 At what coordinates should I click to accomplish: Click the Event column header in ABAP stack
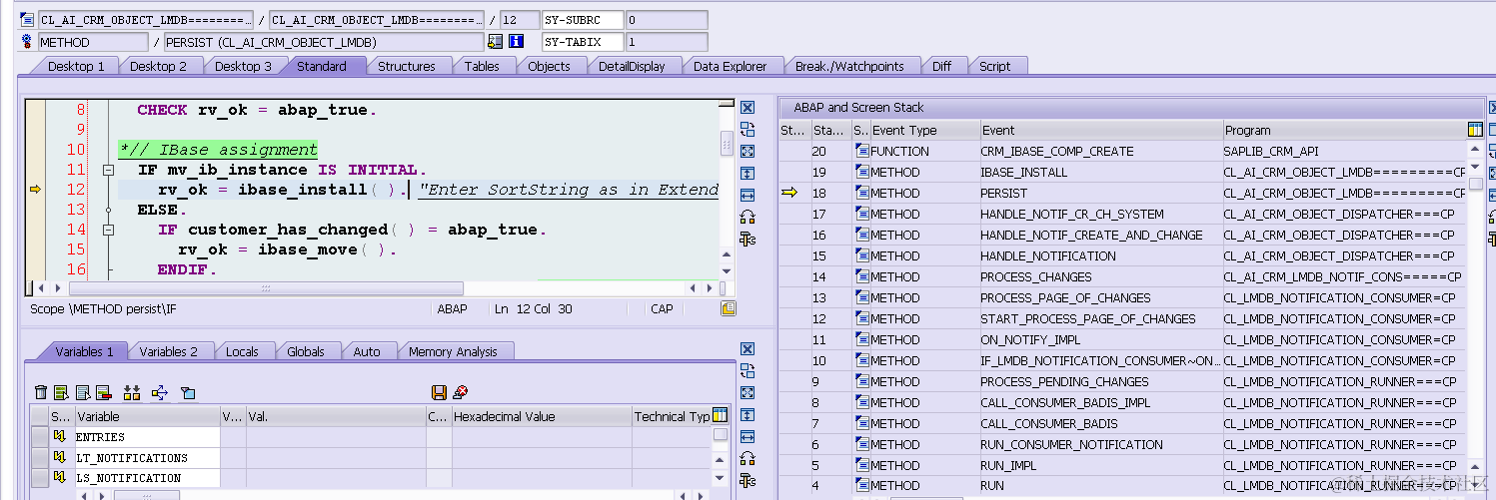click(1101, 130)
